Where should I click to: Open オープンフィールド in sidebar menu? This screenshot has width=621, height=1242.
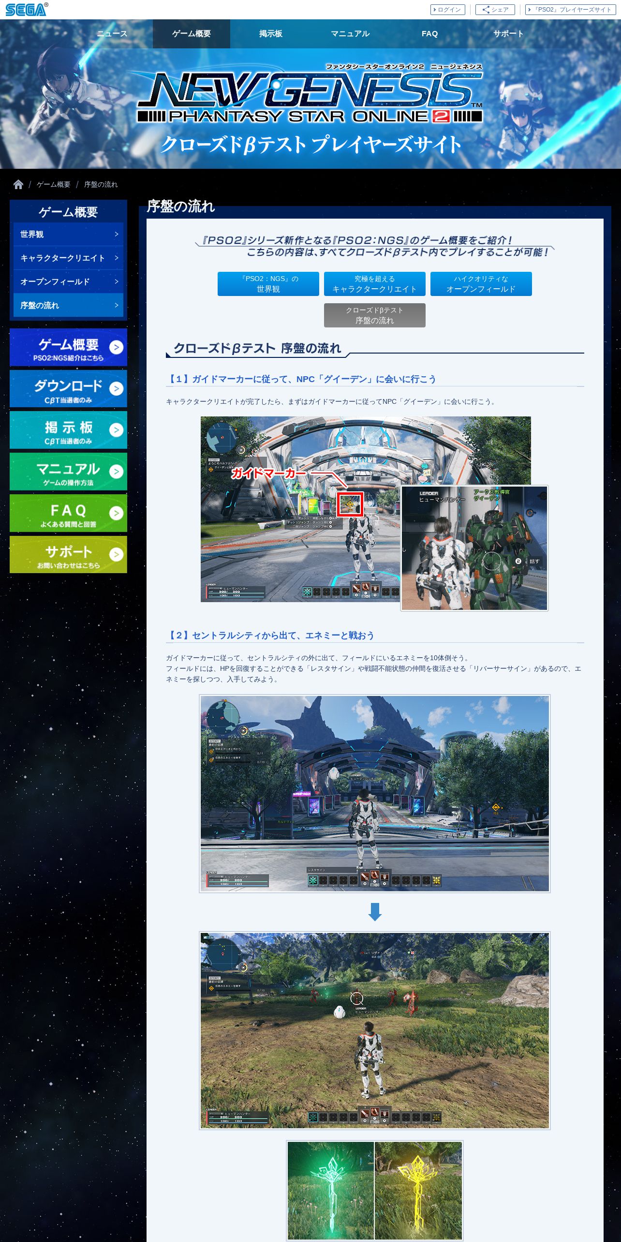pyautogui.click(x=68, y=281)
